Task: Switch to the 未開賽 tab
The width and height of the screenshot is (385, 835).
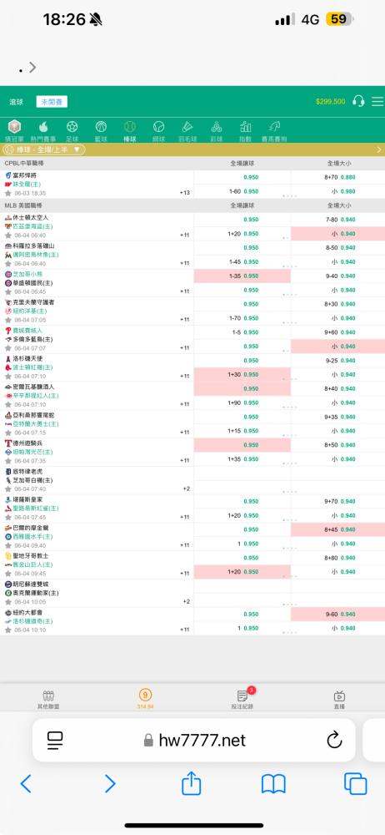Action: click(x=52, y=102)
